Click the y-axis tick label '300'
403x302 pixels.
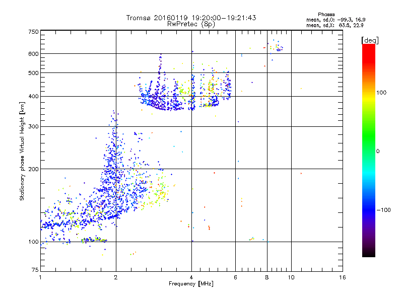click(33, 126)
